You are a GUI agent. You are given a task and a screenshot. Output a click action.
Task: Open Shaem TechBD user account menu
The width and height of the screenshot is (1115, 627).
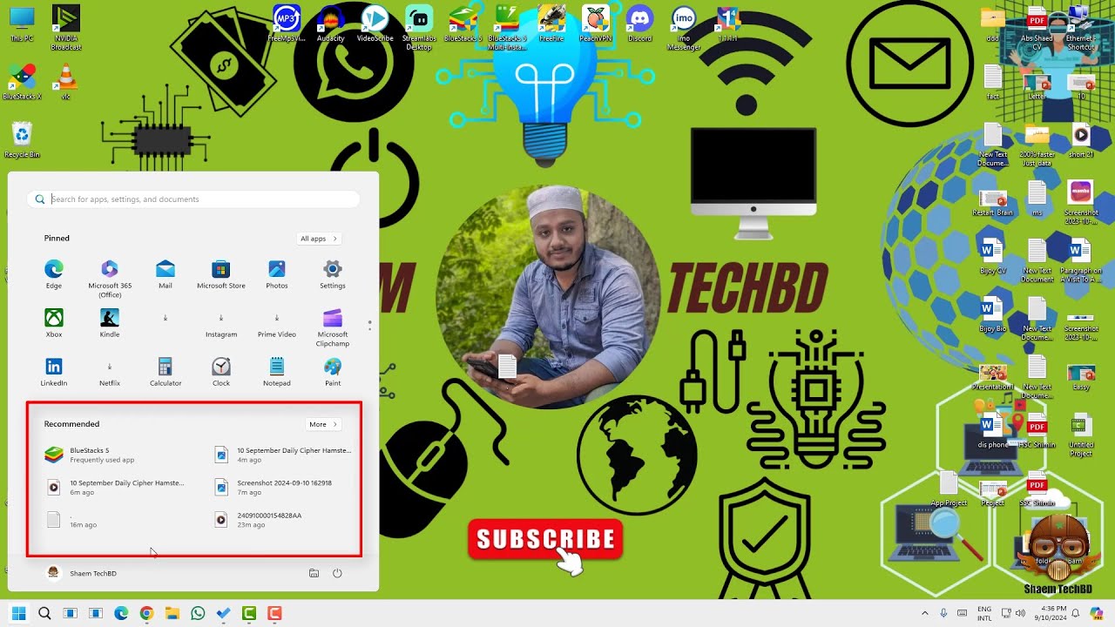[82, 573]
